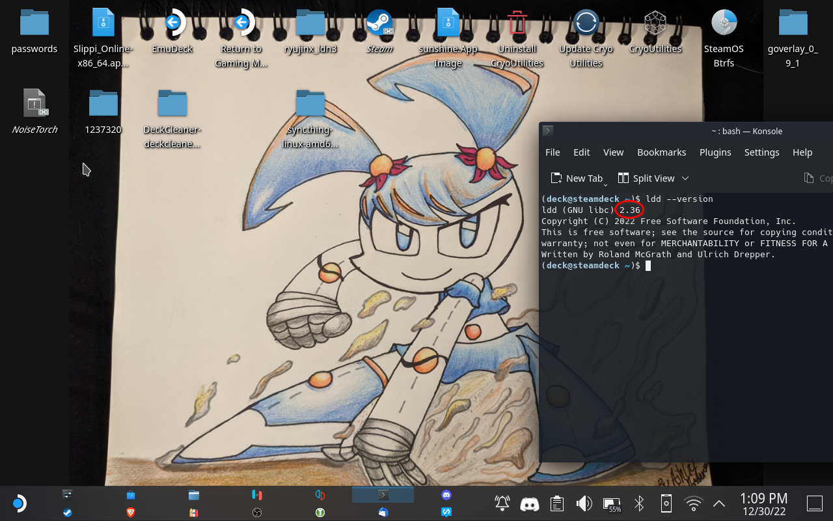Screen dimensions: 833x521
Task: Launch yuzu emulator from the taskbar
Action: pos(320,495)
